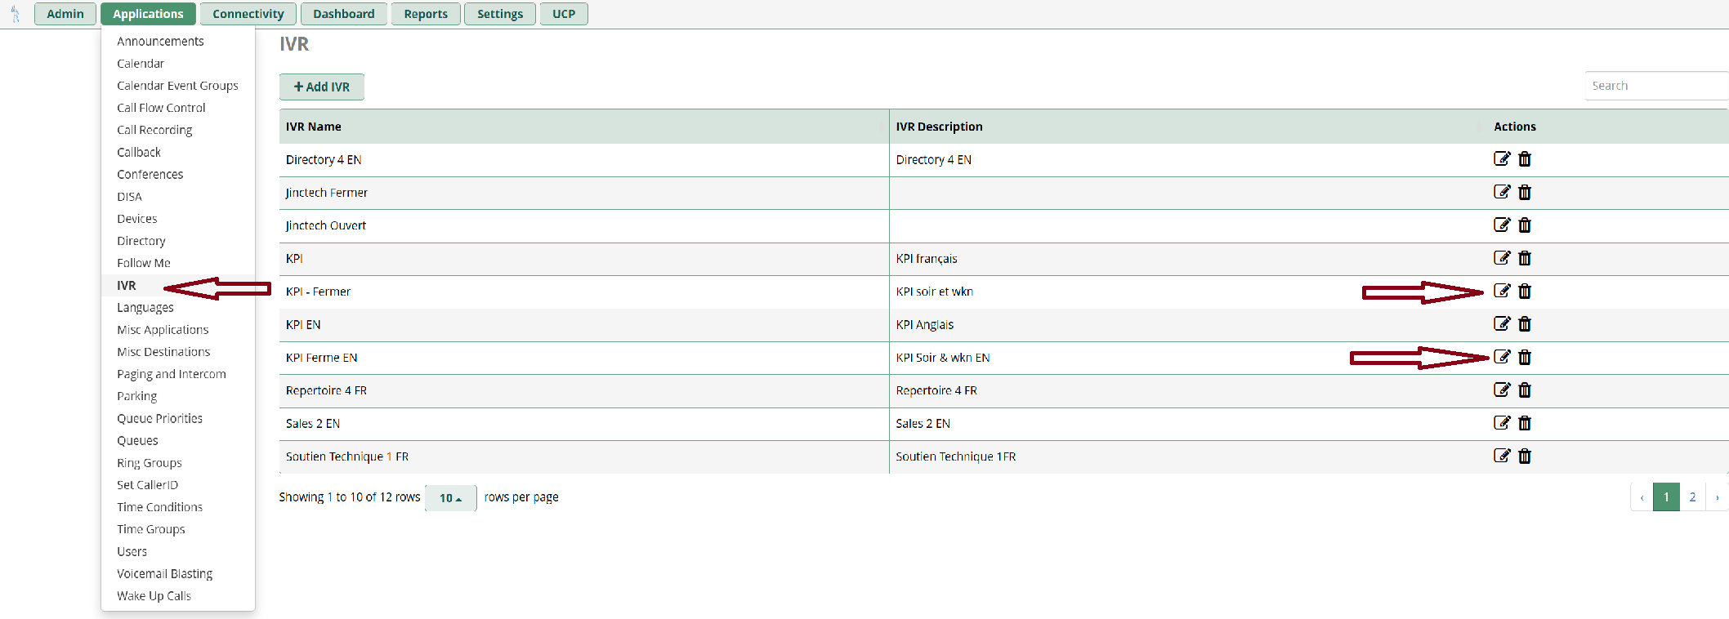
Task: Go to the next page arrow
Action: [x=1717, y=497]
